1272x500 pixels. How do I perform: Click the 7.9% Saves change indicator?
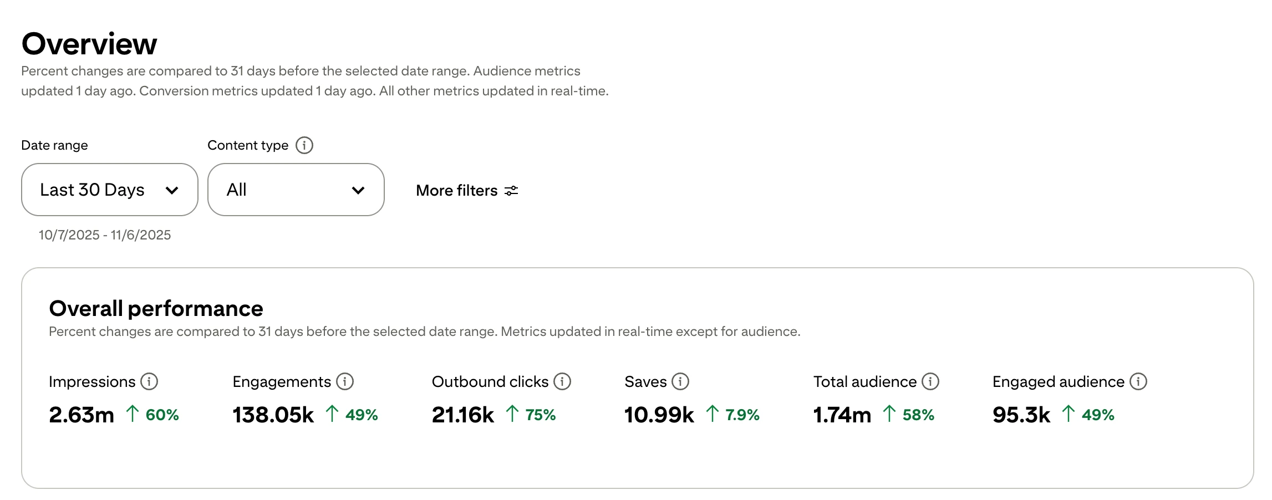pos(742,415)
